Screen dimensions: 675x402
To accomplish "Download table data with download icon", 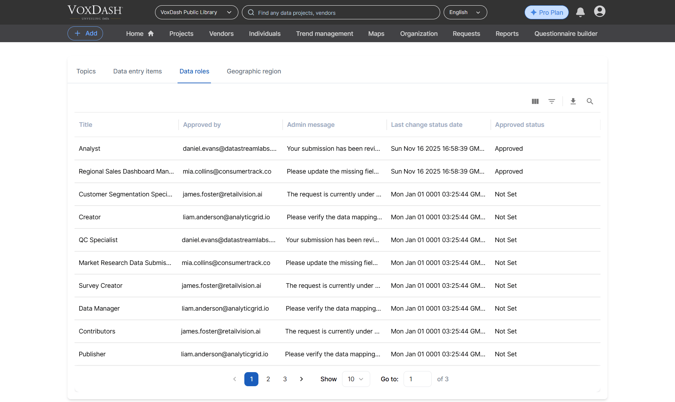I will (x=573, y=101).
